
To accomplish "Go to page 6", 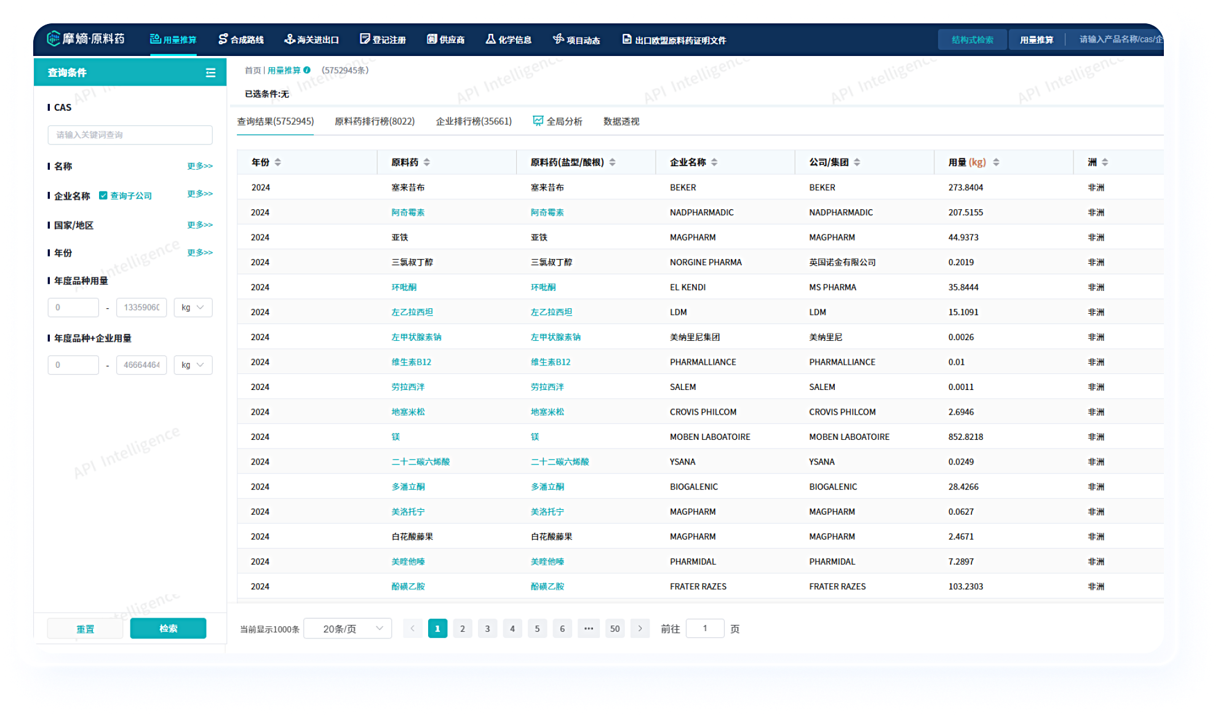I will (562, 629).
